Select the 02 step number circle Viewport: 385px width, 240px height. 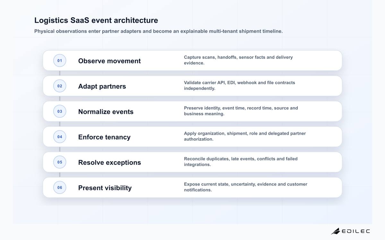(x=60, y=86)
